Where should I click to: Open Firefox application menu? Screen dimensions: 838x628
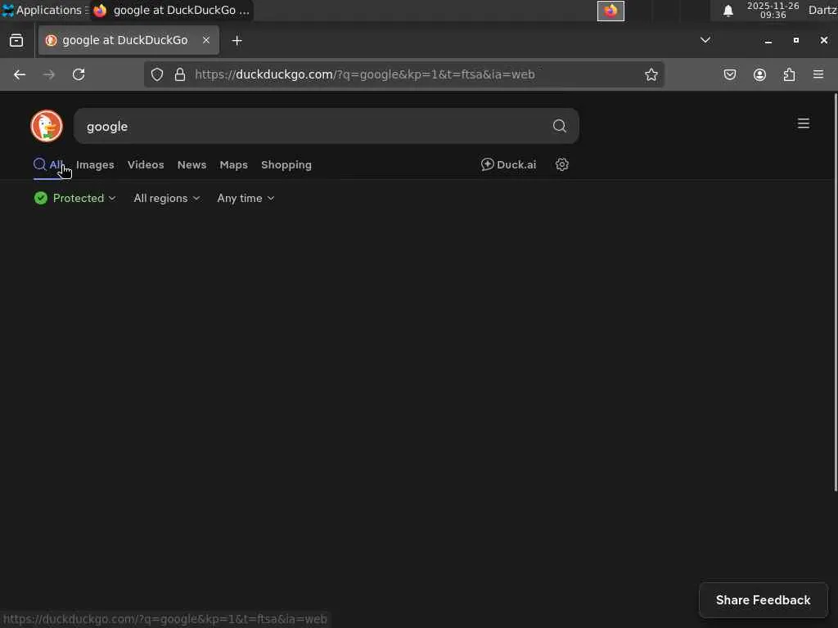tap(818, 74)
